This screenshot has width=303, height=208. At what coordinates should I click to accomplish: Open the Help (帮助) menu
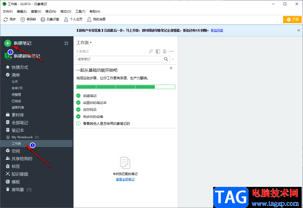[x=95, y=12]
